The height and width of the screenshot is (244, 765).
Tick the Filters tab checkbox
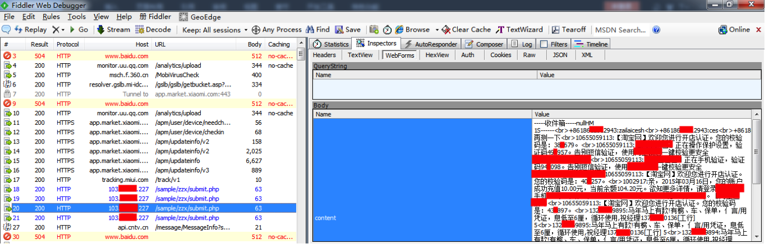(544, 44)
